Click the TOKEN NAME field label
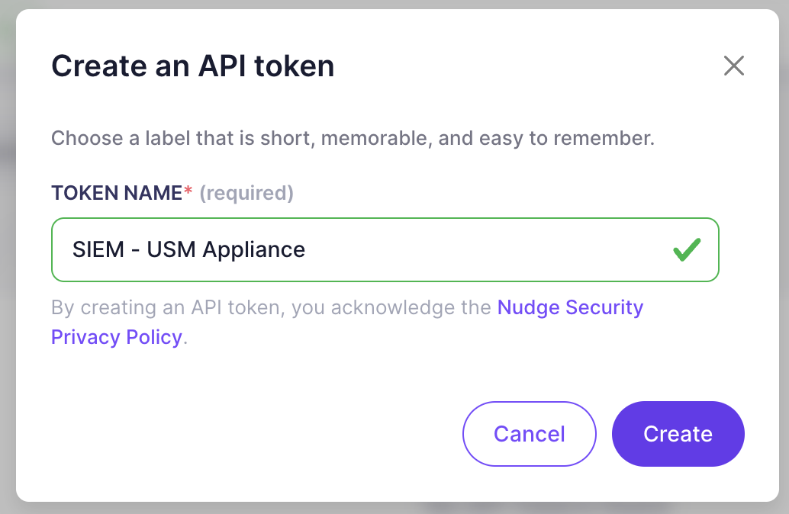The image size is (789, 514). (117, 193)
